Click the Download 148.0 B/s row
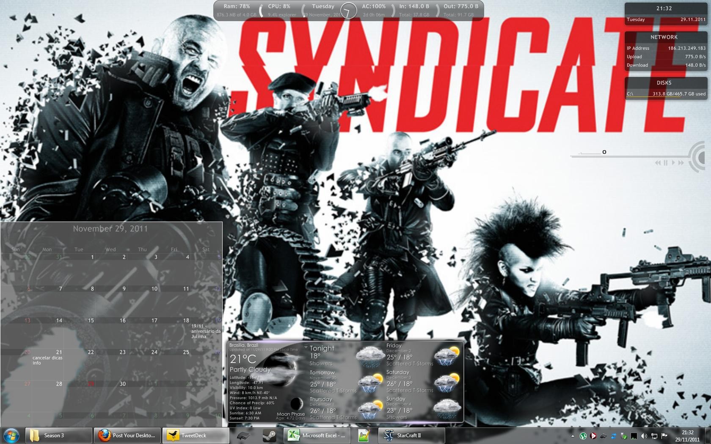 pyautogui.click(x=666, y=65)
